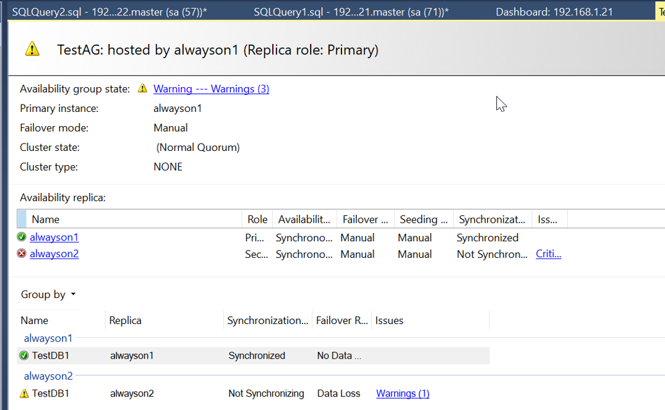Click the Seeding mode column header

[424, 219]
